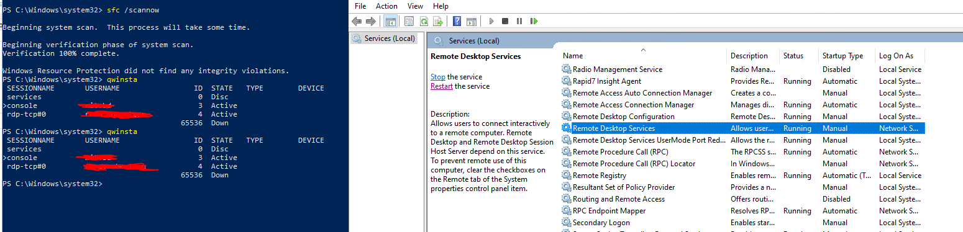
Task: Open the View menu
Action: pos(415,6)
